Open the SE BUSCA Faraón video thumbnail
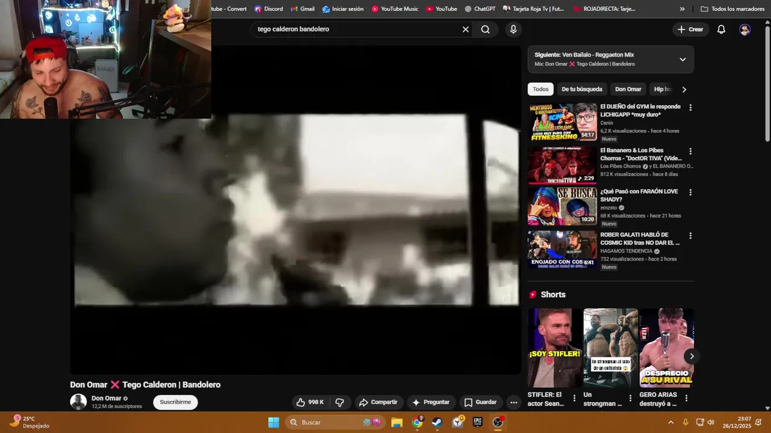 tap(563, 206)
